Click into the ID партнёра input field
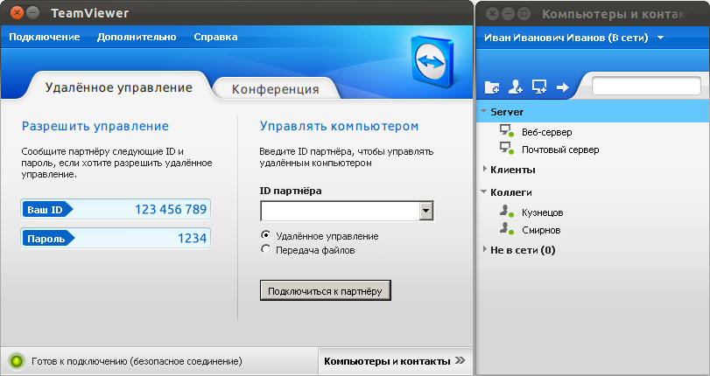The height and width of the screenshot is (376, 710). pos(340,211)
